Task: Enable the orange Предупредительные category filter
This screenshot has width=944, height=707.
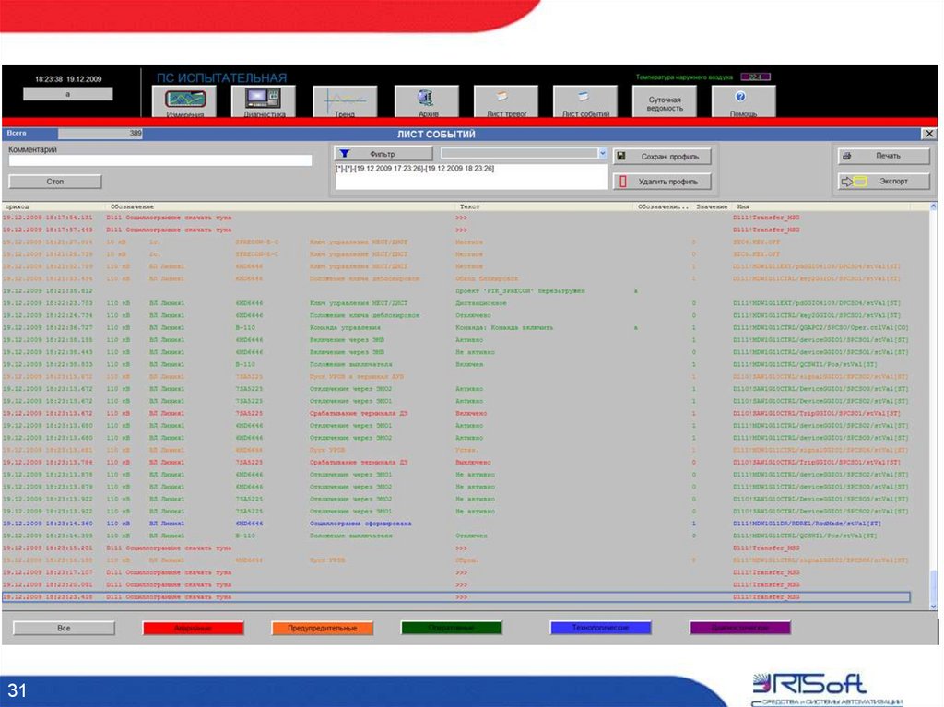Action: click(323, 627)
